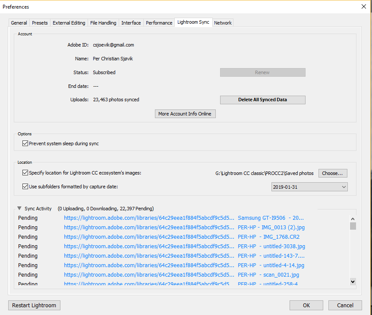Viewport: 372px width, 315px height.
Task: Open More Account Info Online
Action: click(185, 114)
